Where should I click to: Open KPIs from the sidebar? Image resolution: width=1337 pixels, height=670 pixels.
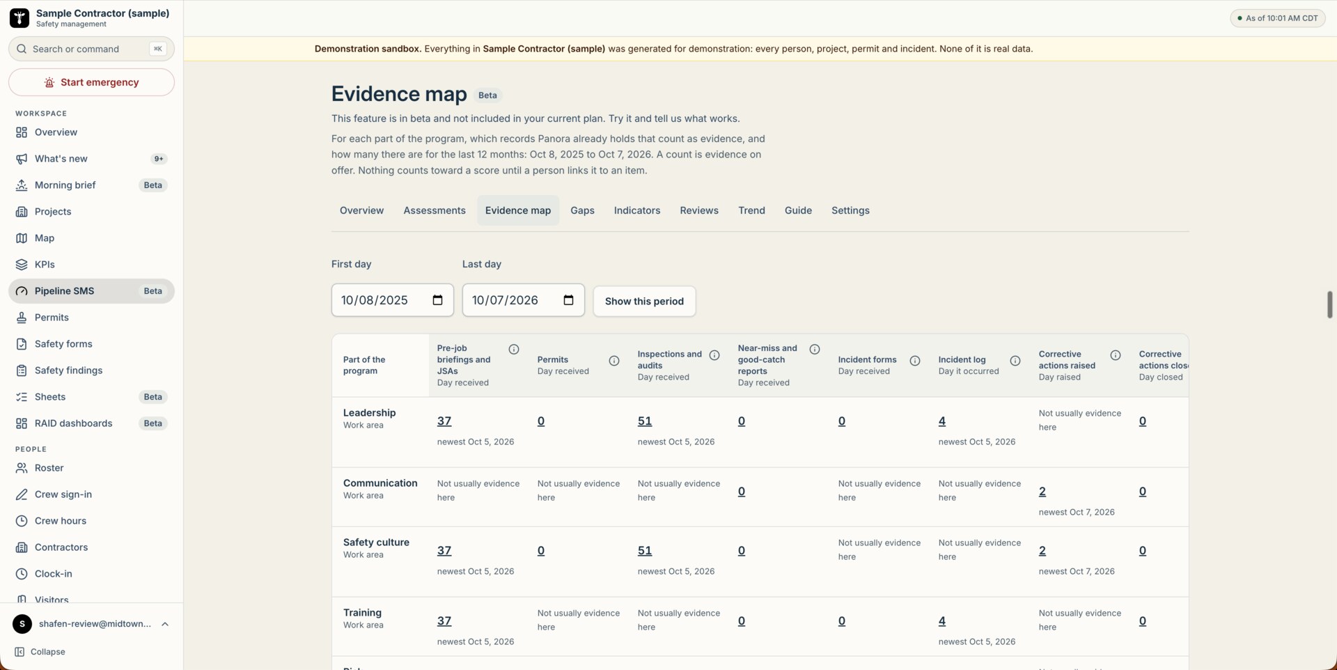tap(91, 265)
